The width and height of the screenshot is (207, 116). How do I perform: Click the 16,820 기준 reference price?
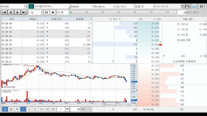click(x=184, y=40)
